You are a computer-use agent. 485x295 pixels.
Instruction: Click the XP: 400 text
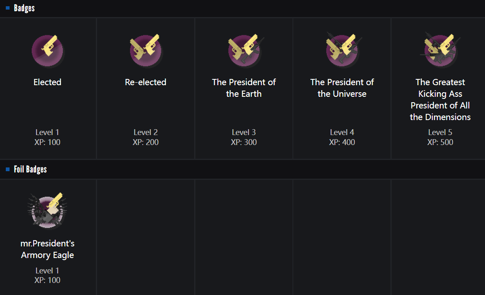click(342, 142)
